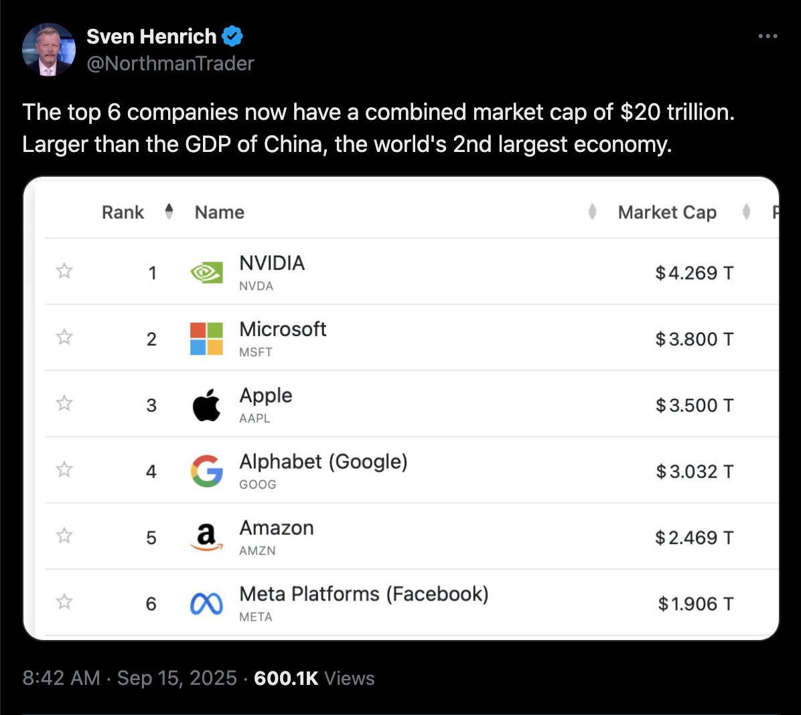Click the Amazon logo icon
This screenshot has width=801, height=715.
pos(206,538)
